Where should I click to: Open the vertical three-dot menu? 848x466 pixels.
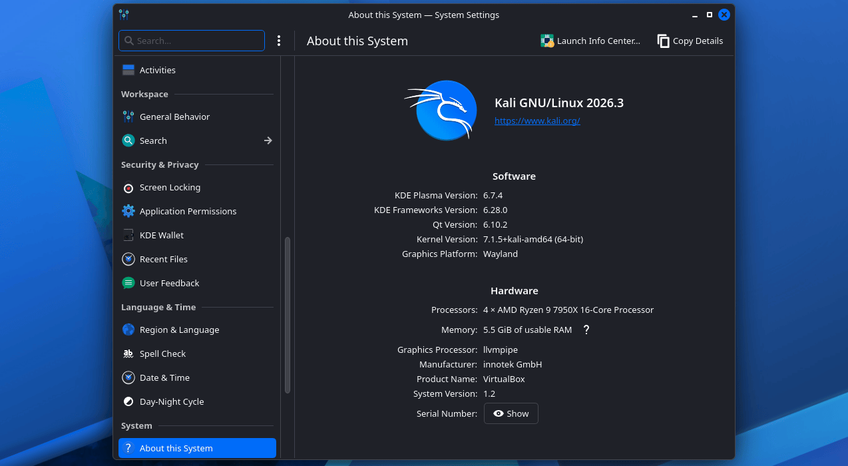[279, 41]
